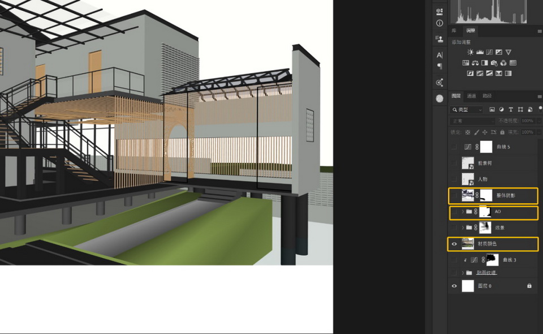Click the 不透明度 value field

527,121
